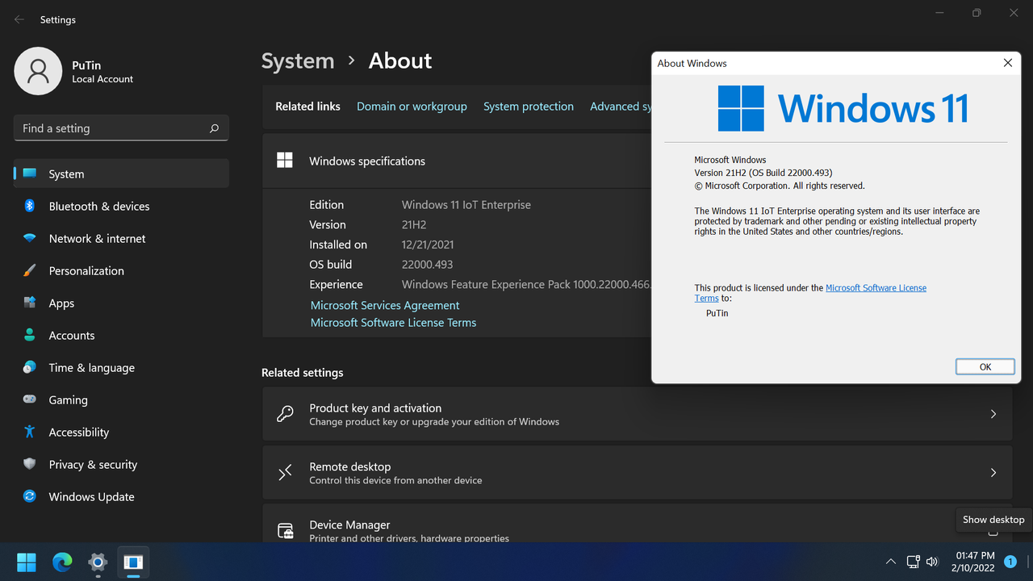Click OK in About Windows dialog

coord(985,366)
